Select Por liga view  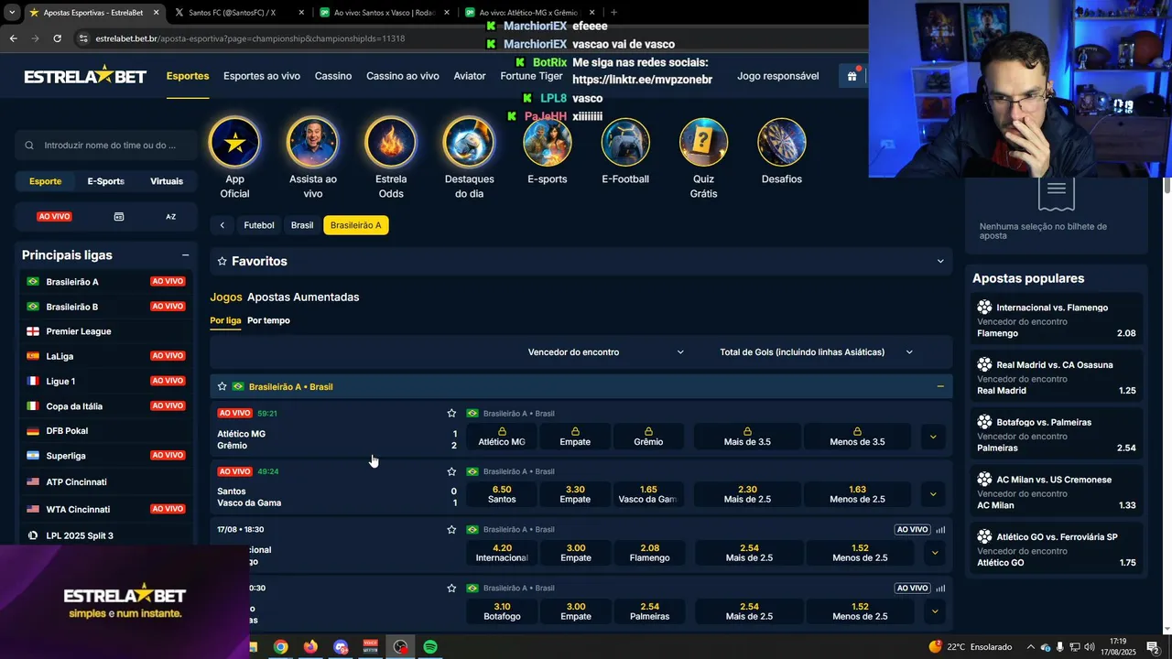[225, 320]
